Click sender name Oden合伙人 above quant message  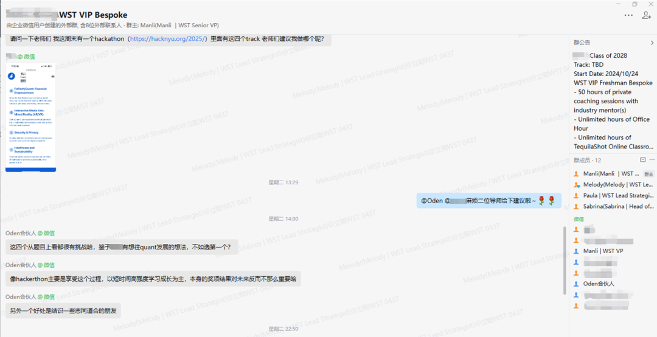pos(21,233)
